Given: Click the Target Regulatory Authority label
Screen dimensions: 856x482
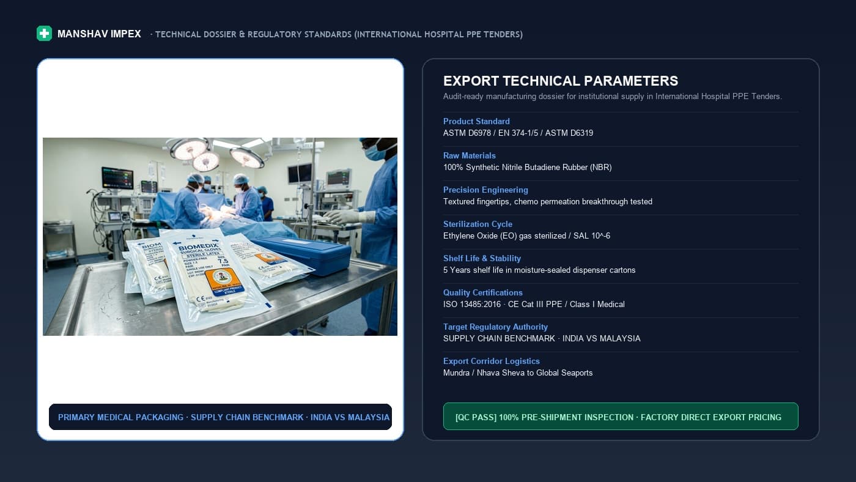Looking at the screenshot, I should click(495, 327).
